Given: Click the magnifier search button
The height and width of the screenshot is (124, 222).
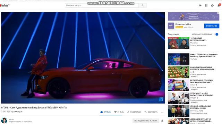Looking at the screenshot, I should click(x=143, y=6).
